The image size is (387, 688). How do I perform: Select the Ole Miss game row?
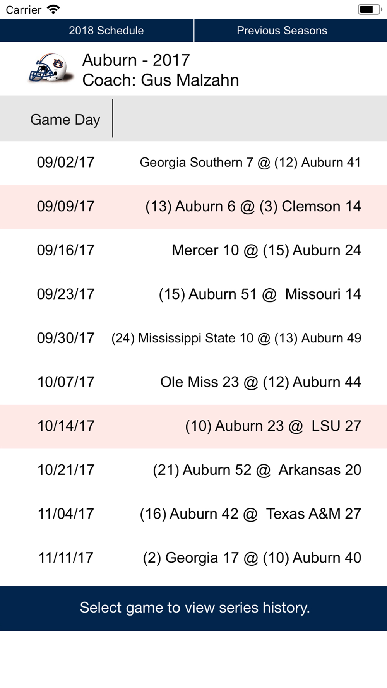pos(193,383)
